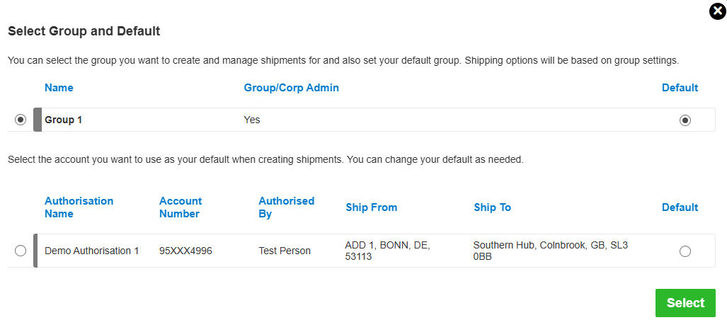Viewport: 727px width, 320px height.
Task: Click the Default header in groups table
Action: point(680,88)
